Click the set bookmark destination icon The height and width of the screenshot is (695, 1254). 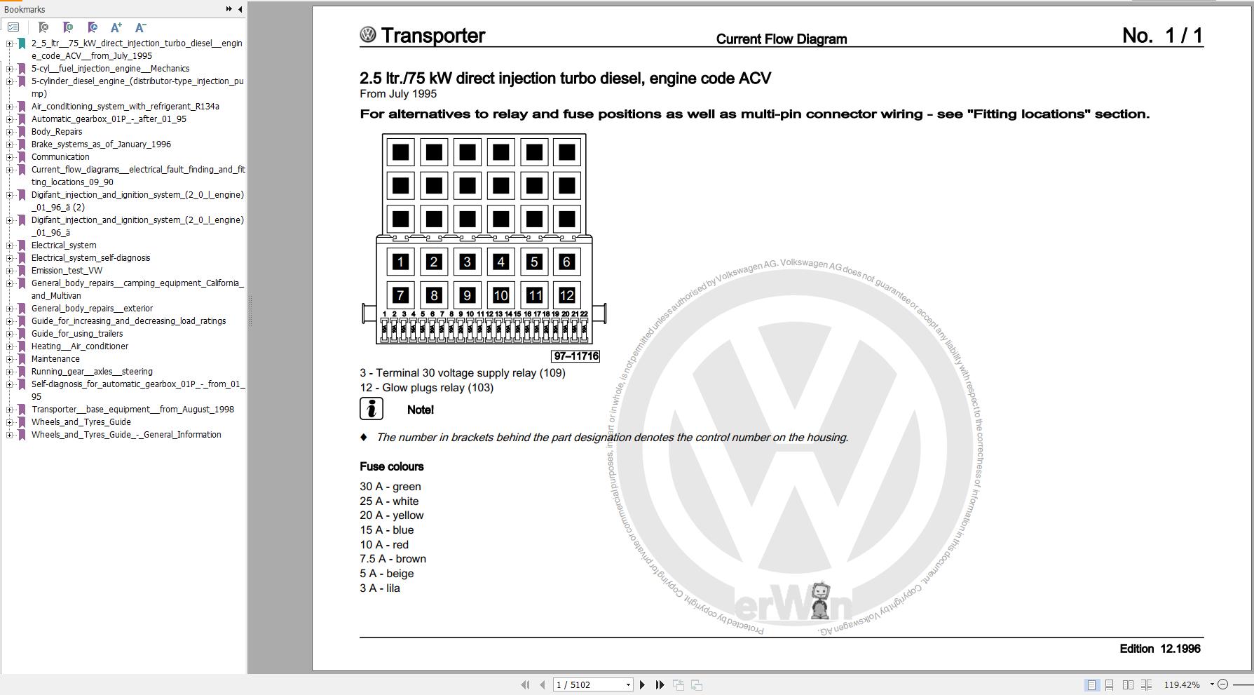93,27
